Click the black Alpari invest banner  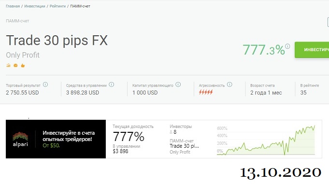(56, 139)
